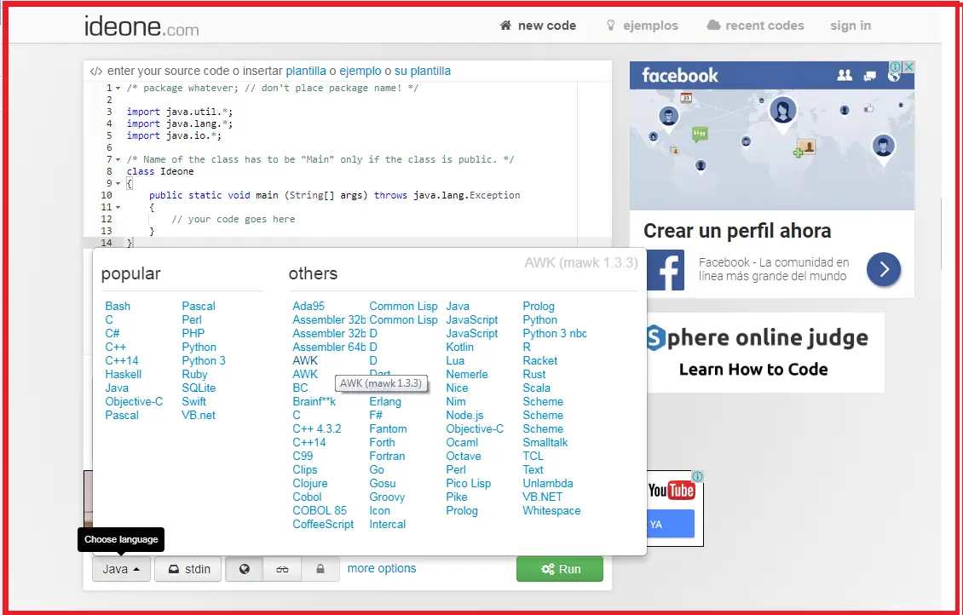Screen dimensions: 963x615
Task: Pick Clojure from the language list
Action: pos(309,484)
